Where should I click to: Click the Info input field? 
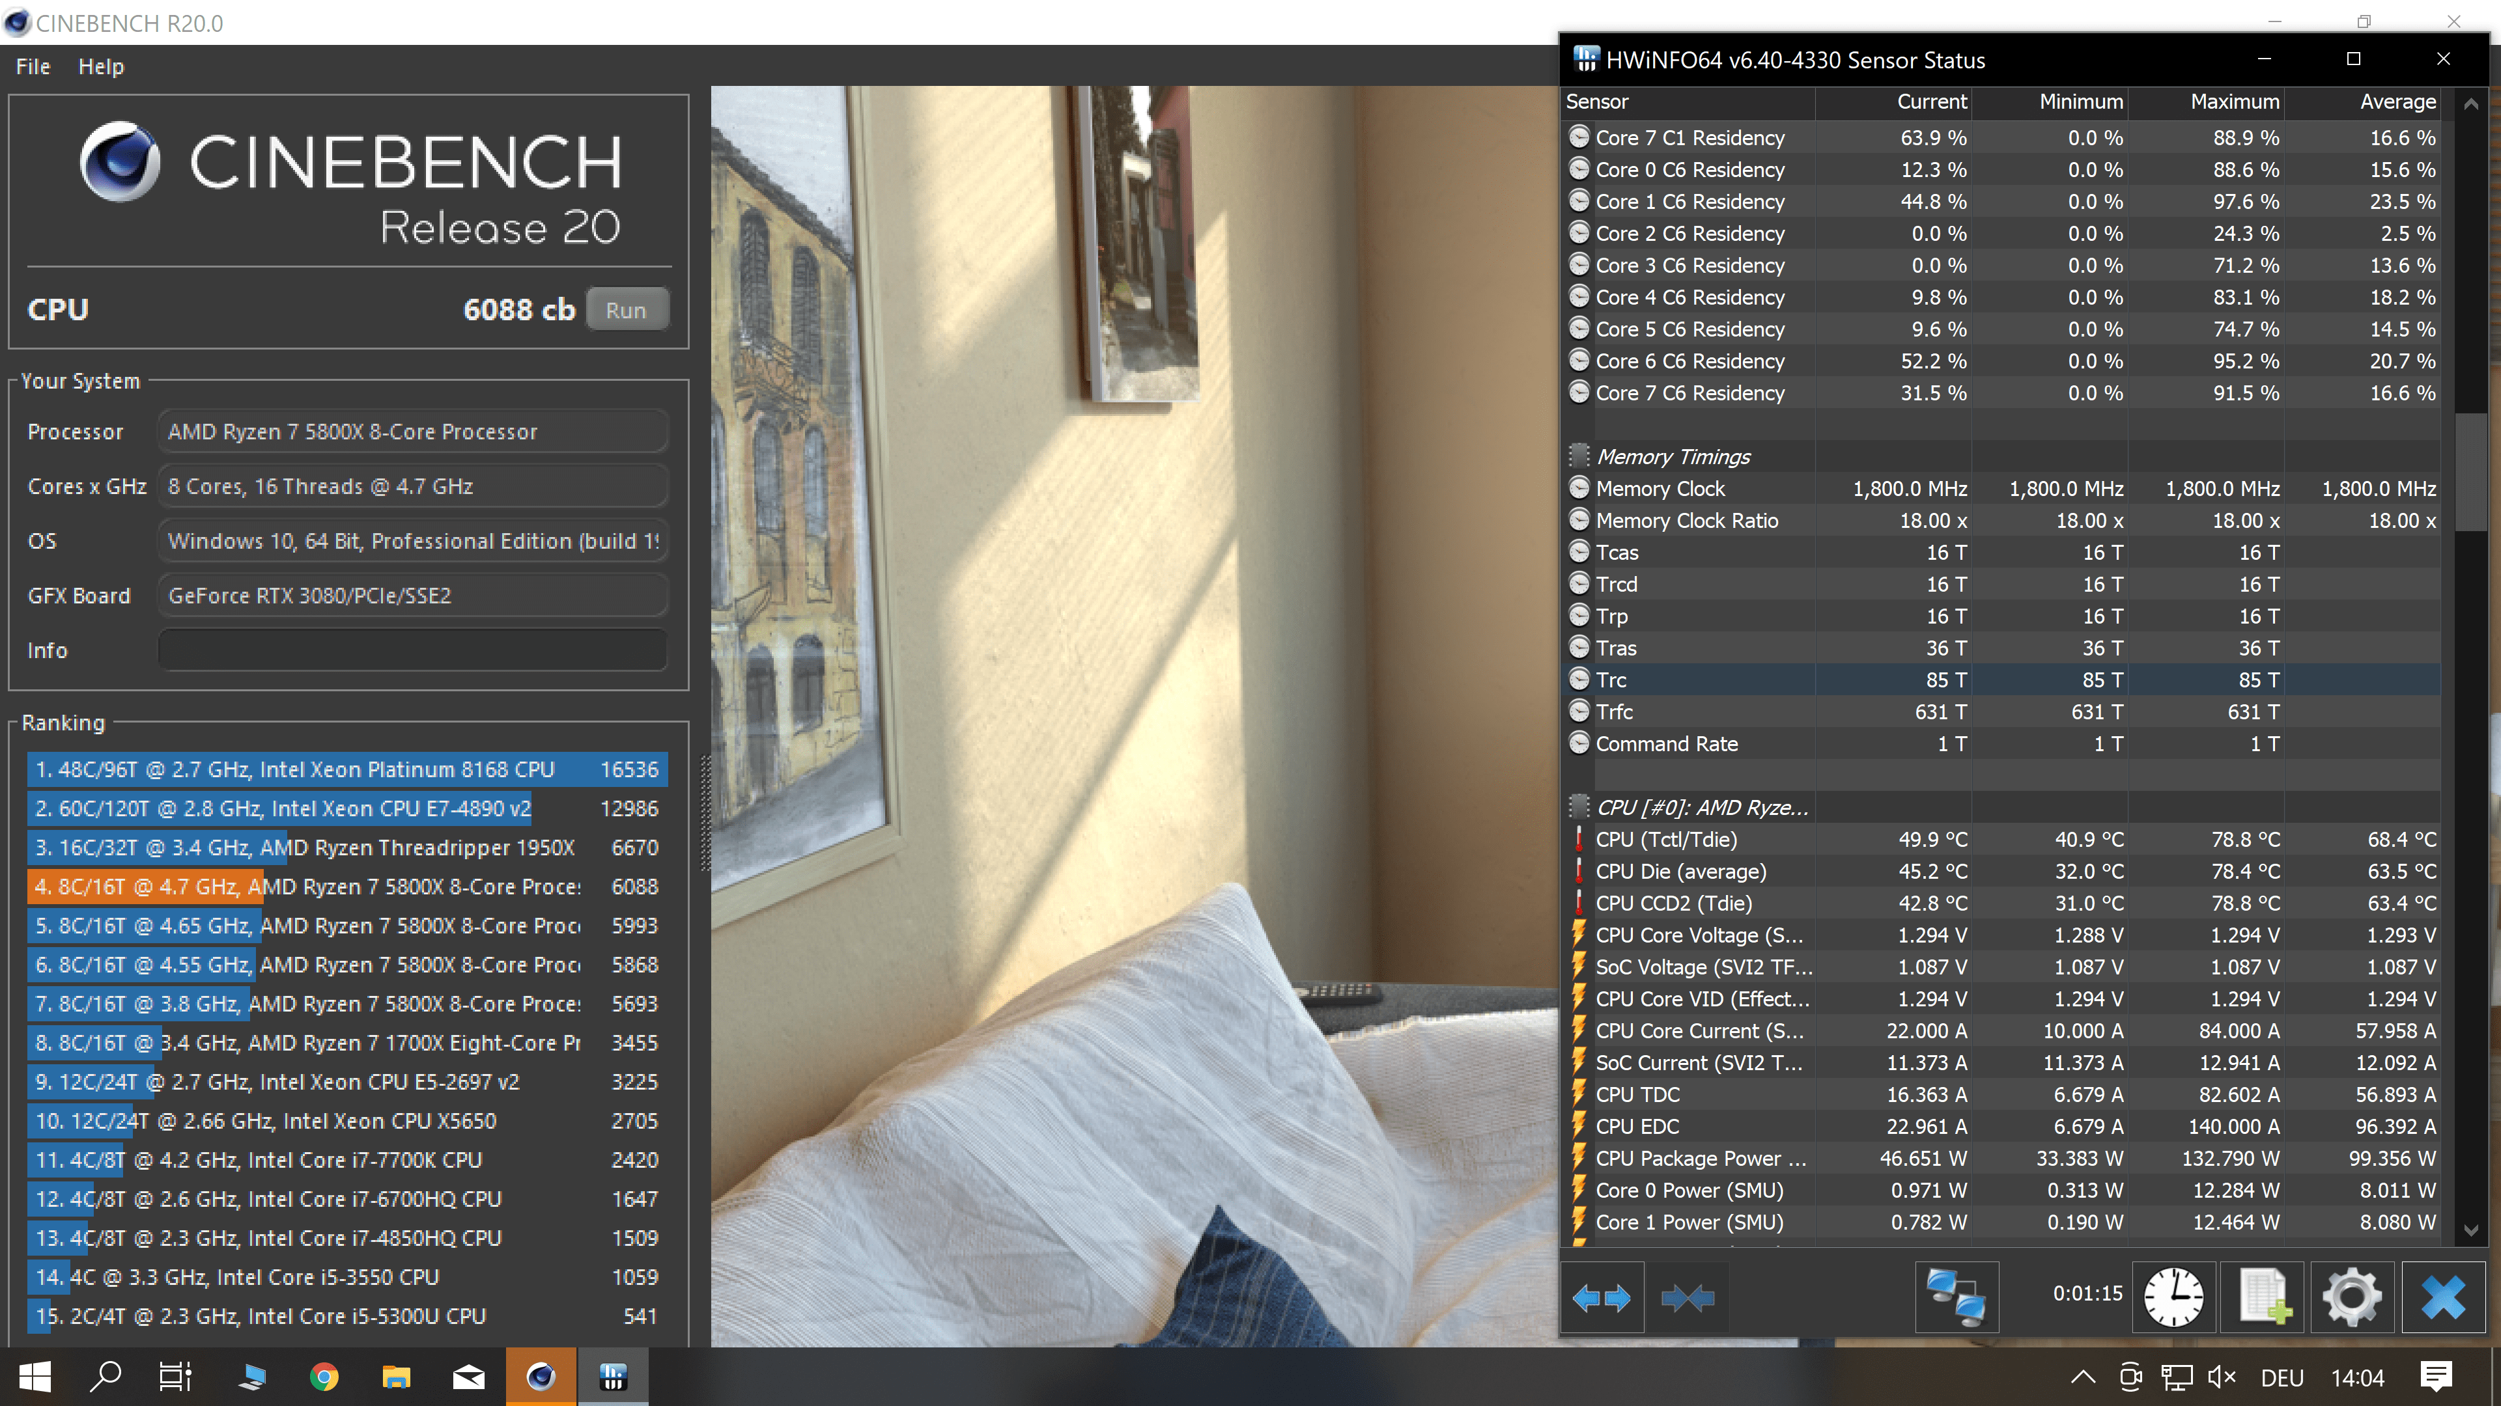click(x=413, y=650)
